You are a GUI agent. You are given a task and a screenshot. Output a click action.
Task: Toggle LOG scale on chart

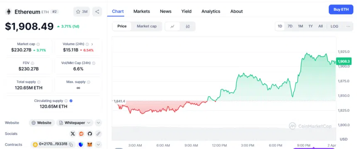[335, 26]
